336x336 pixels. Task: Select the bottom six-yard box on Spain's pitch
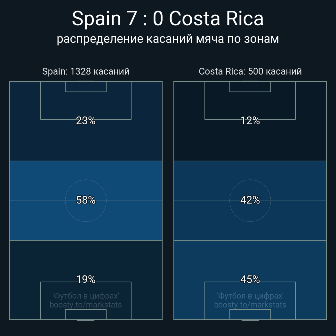(x=86, y=315)
